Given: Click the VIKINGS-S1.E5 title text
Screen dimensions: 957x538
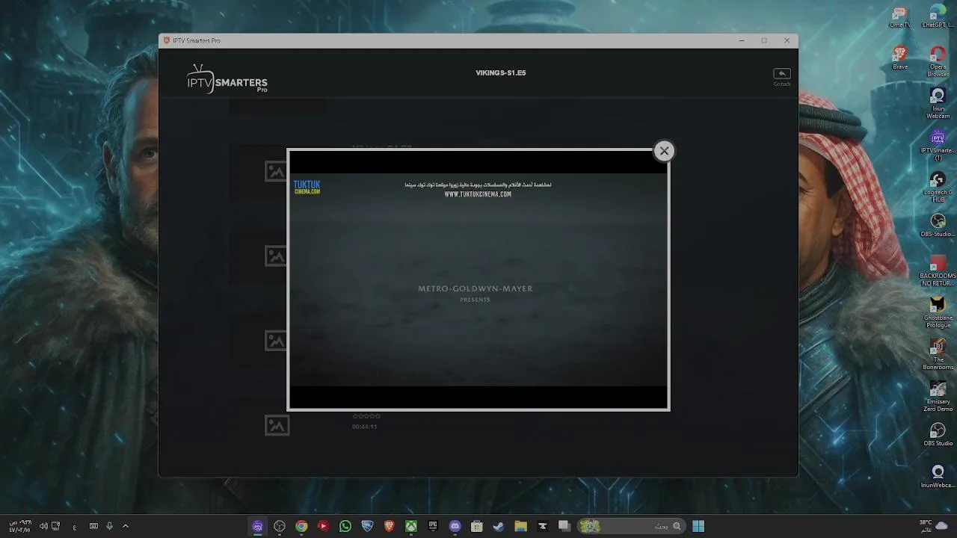Looking at the screenshot, I should [x=501, y=73].
